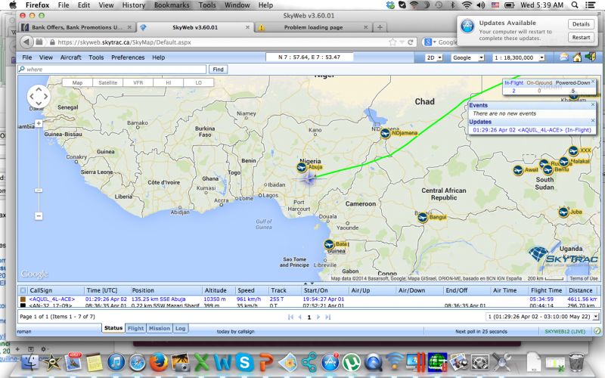Switch map to Map view
This screenshot has height=378, width=605.
(x=77, y=82)
